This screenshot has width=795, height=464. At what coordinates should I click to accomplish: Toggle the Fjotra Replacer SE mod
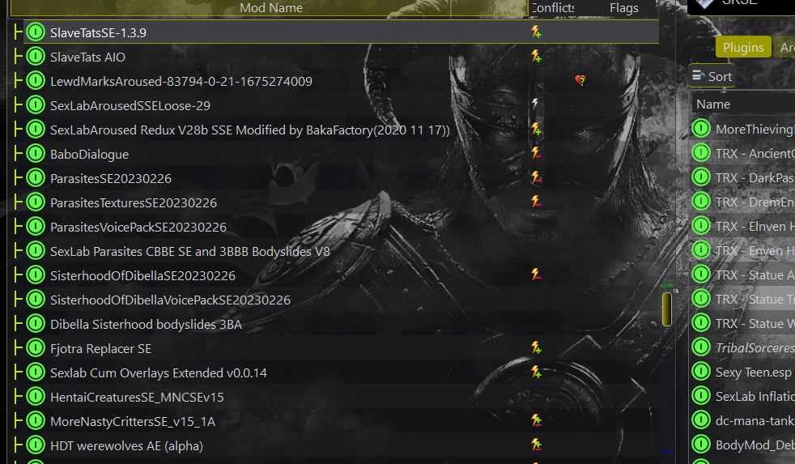[x=36, y=348]
